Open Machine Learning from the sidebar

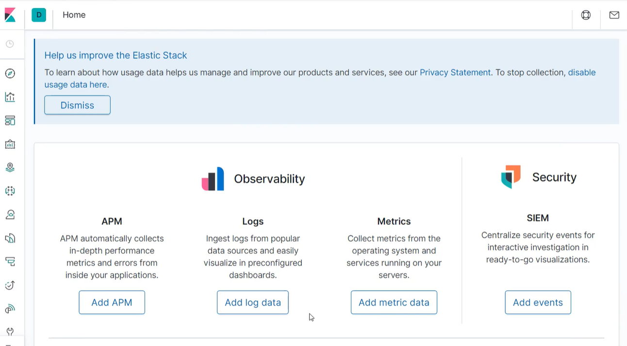pyautogui.click(x=10, y=191)
